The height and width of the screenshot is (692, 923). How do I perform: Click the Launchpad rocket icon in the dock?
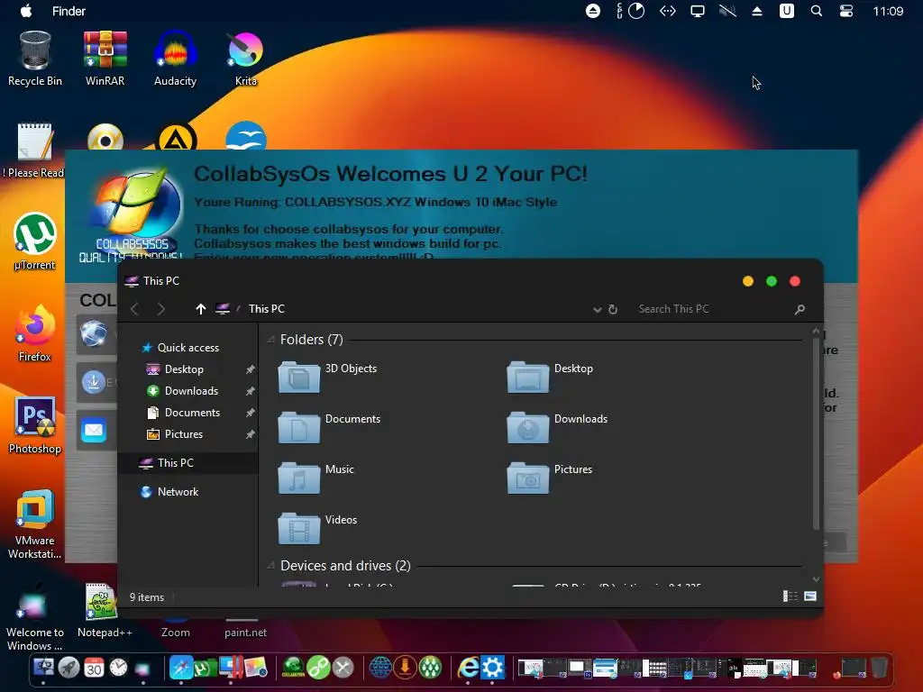(x=69, y=668)
